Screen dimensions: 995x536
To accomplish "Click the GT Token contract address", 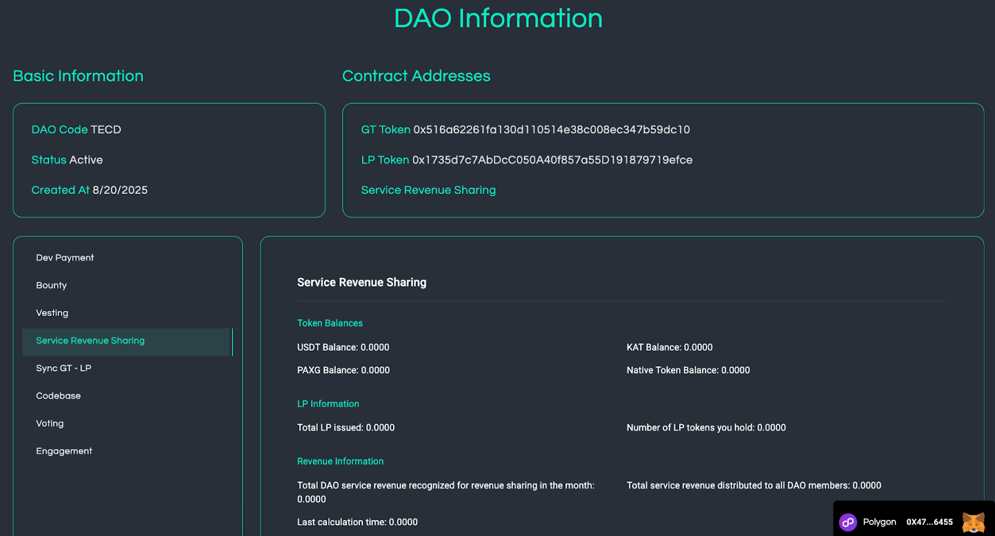I will click(x=551, y=130).
